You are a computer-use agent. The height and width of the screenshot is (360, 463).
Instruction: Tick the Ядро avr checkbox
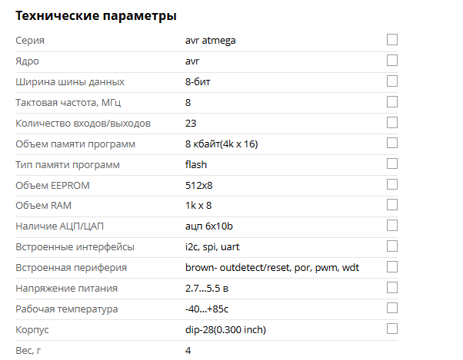(x=392, y=60)
